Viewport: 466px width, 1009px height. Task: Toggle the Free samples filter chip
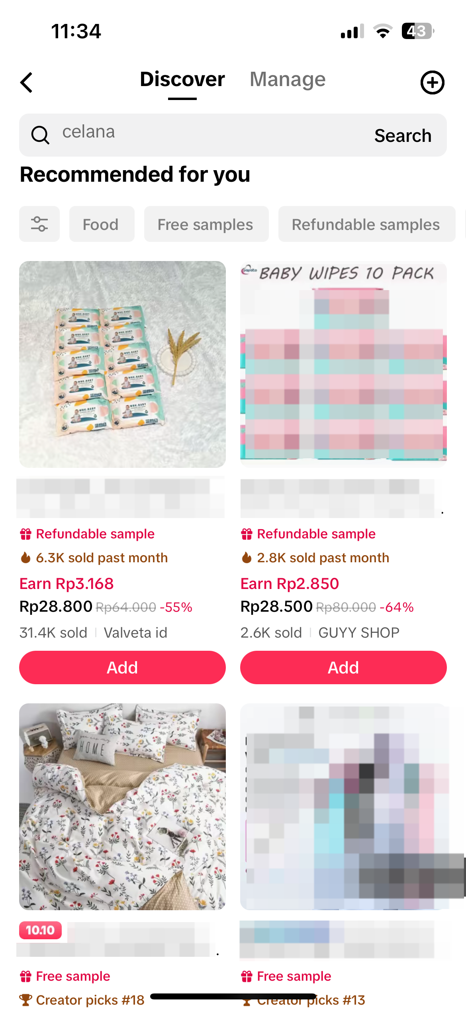[206, 224]
